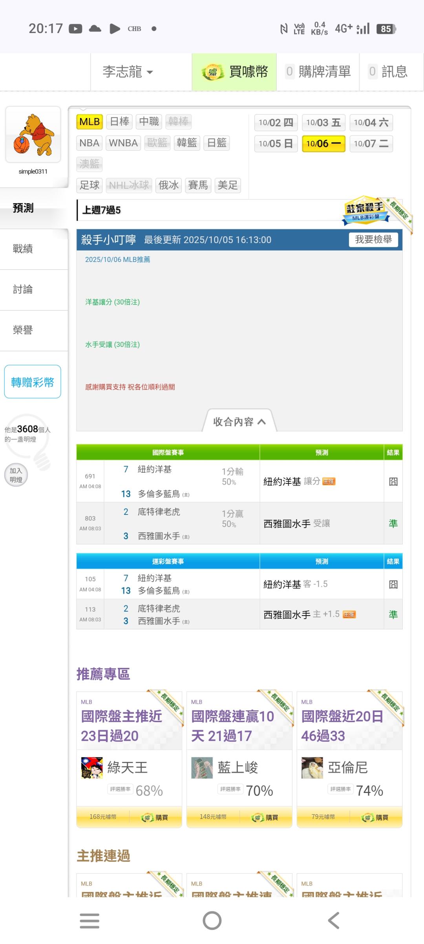Tap the 買噱幣 coin icon
The width and height of the screenshot is (424, 944).
click(212, 72)
